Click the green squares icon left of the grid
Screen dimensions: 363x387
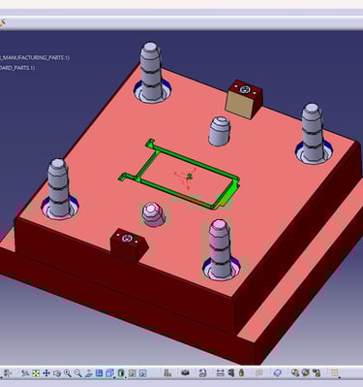317,373
